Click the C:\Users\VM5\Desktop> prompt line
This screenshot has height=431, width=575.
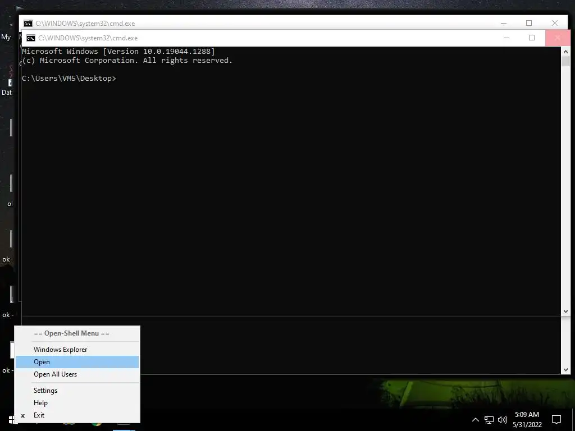69,79
